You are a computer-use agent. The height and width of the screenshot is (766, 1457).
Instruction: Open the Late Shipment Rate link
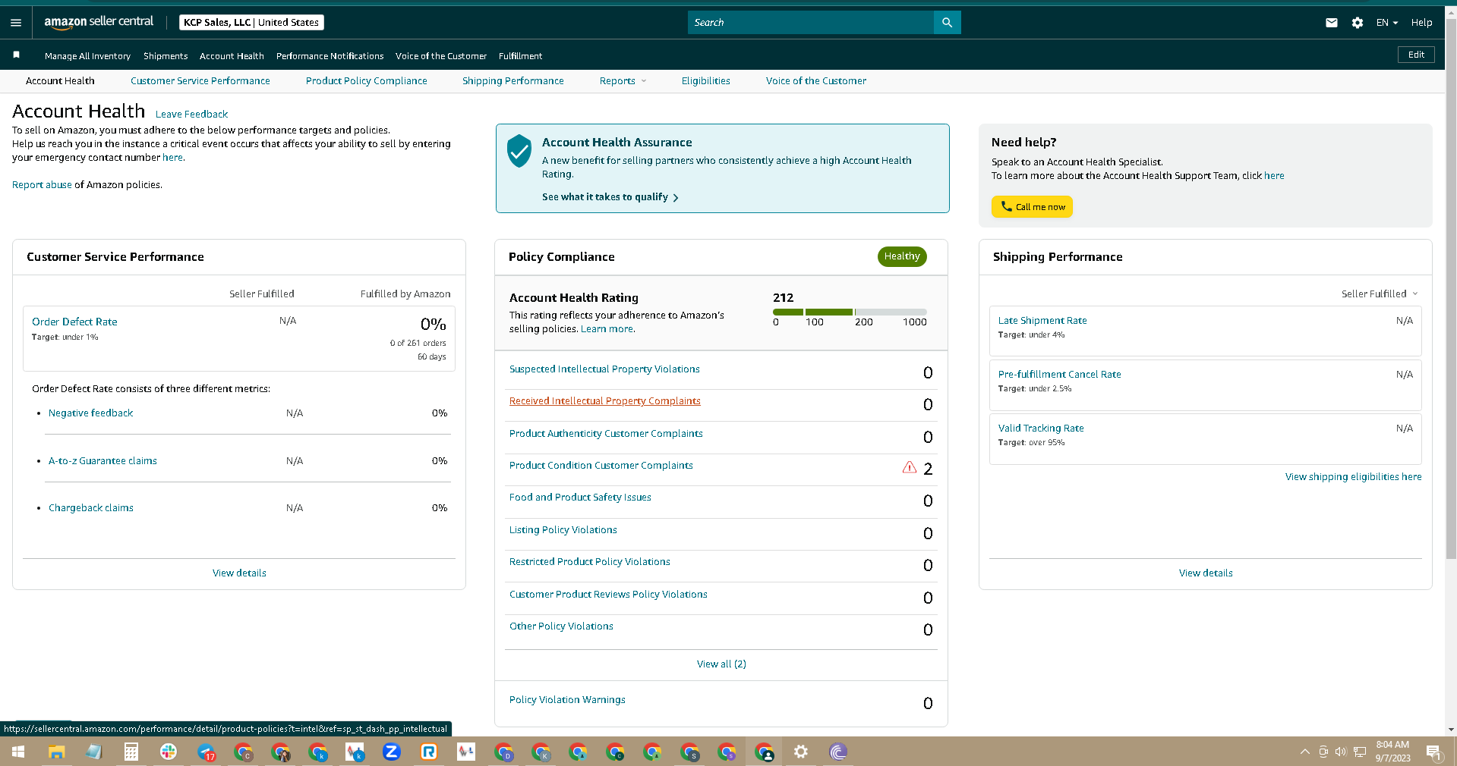(x=1042, y=321)
